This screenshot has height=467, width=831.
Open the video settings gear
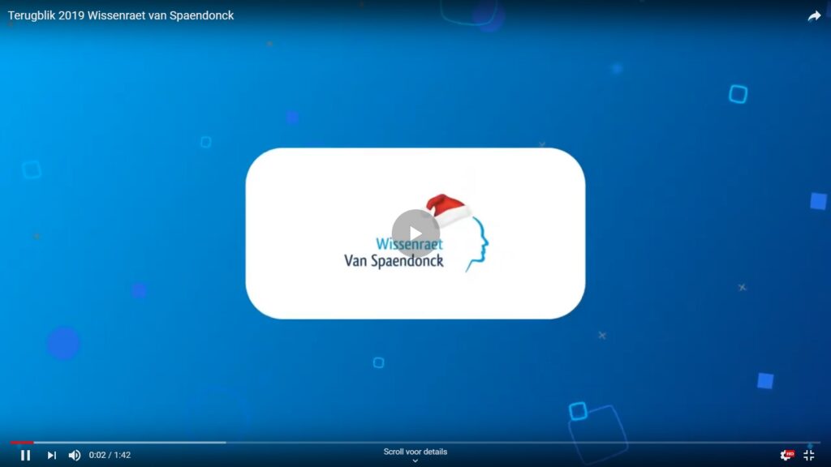[x=785, y=456]
